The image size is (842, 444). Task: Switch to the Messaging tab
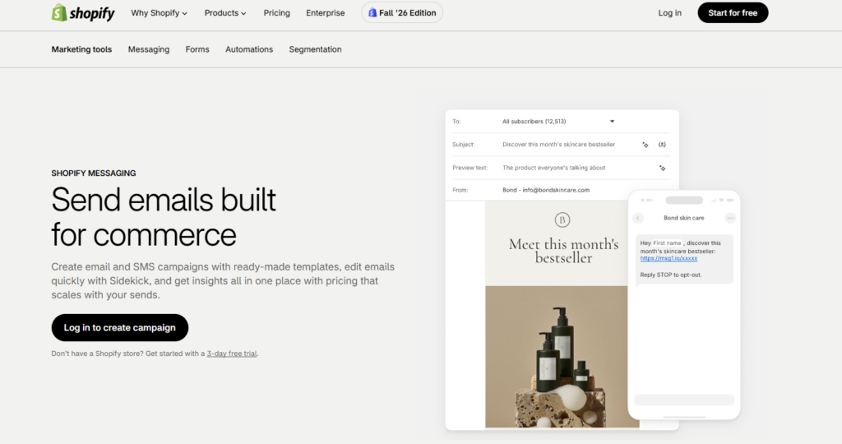149,49
